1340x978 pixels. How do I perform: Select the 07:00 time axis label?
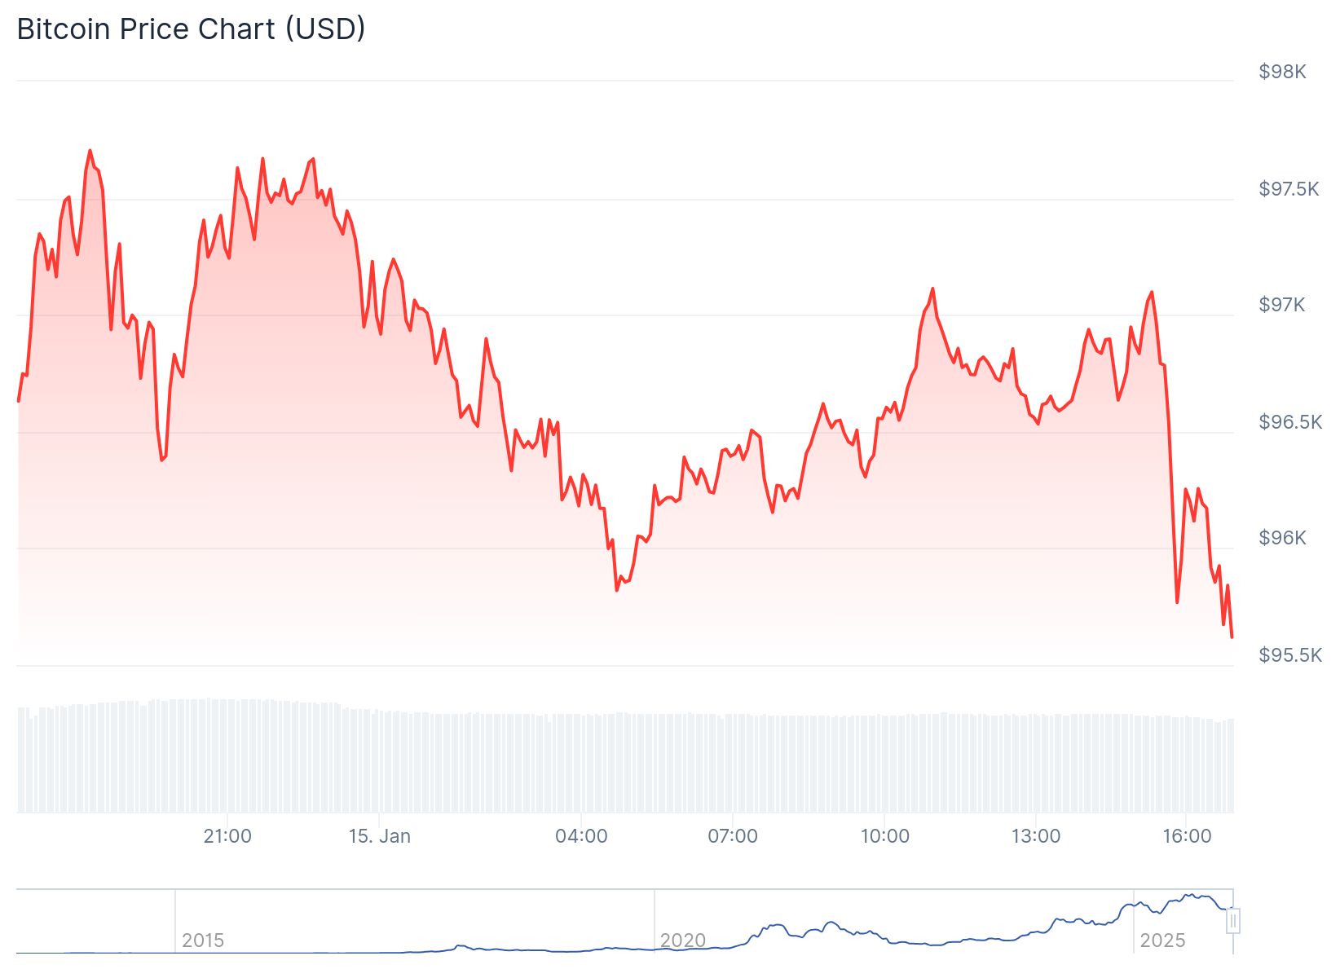(x=733, y=836)
